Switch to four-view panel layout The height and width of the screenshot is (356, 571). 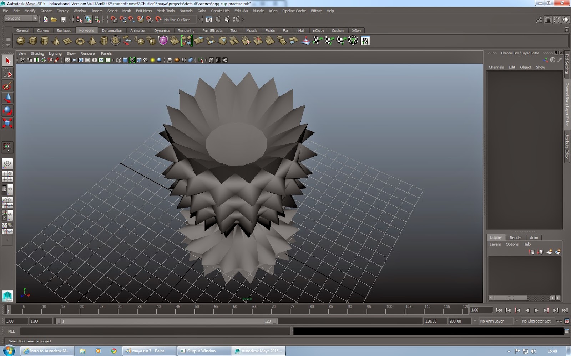(7, 177)
